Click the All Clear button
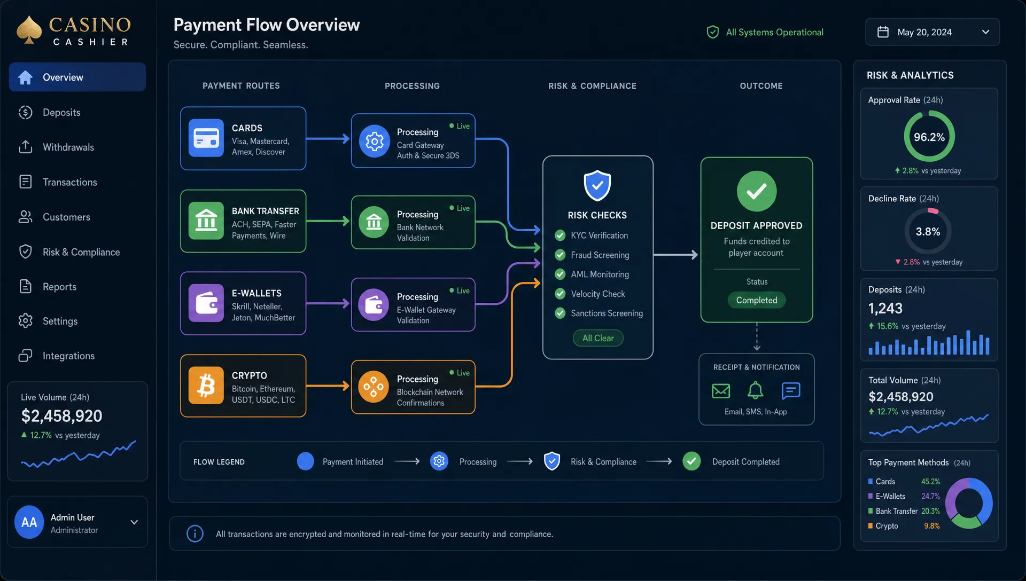Viewport: 1026px width, 581px height. point(598,338)
